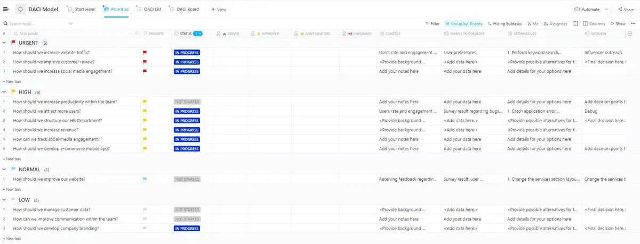Add New task under LOW group
The image size is (640, 244).
12,239
